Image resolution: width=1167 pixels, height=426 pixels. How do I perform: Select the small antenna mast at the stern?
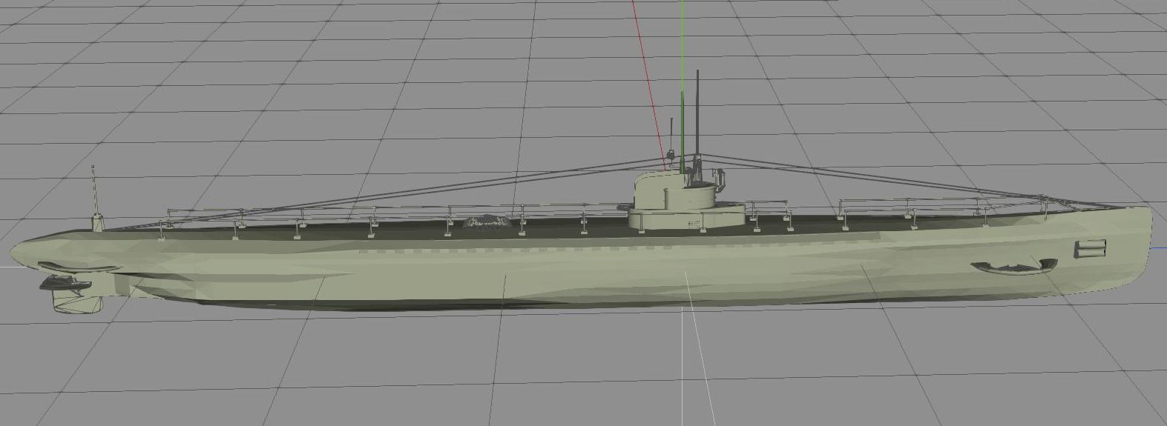95,198
